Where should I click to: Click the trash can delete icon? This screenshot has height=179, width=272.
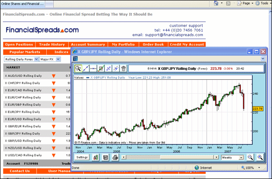coord(123,69)
